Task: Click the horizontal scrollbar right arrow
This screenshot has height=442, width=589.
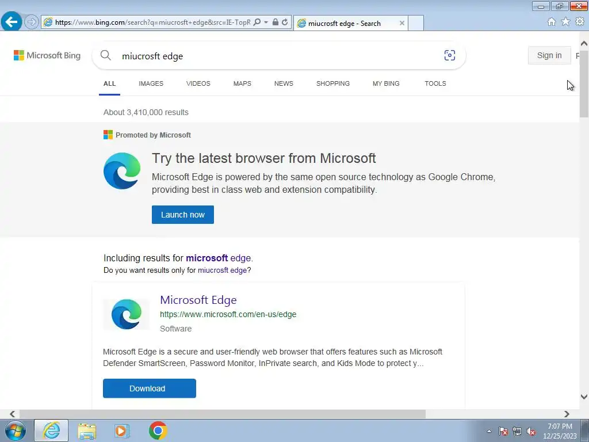Action: click(x=567, y=414)
